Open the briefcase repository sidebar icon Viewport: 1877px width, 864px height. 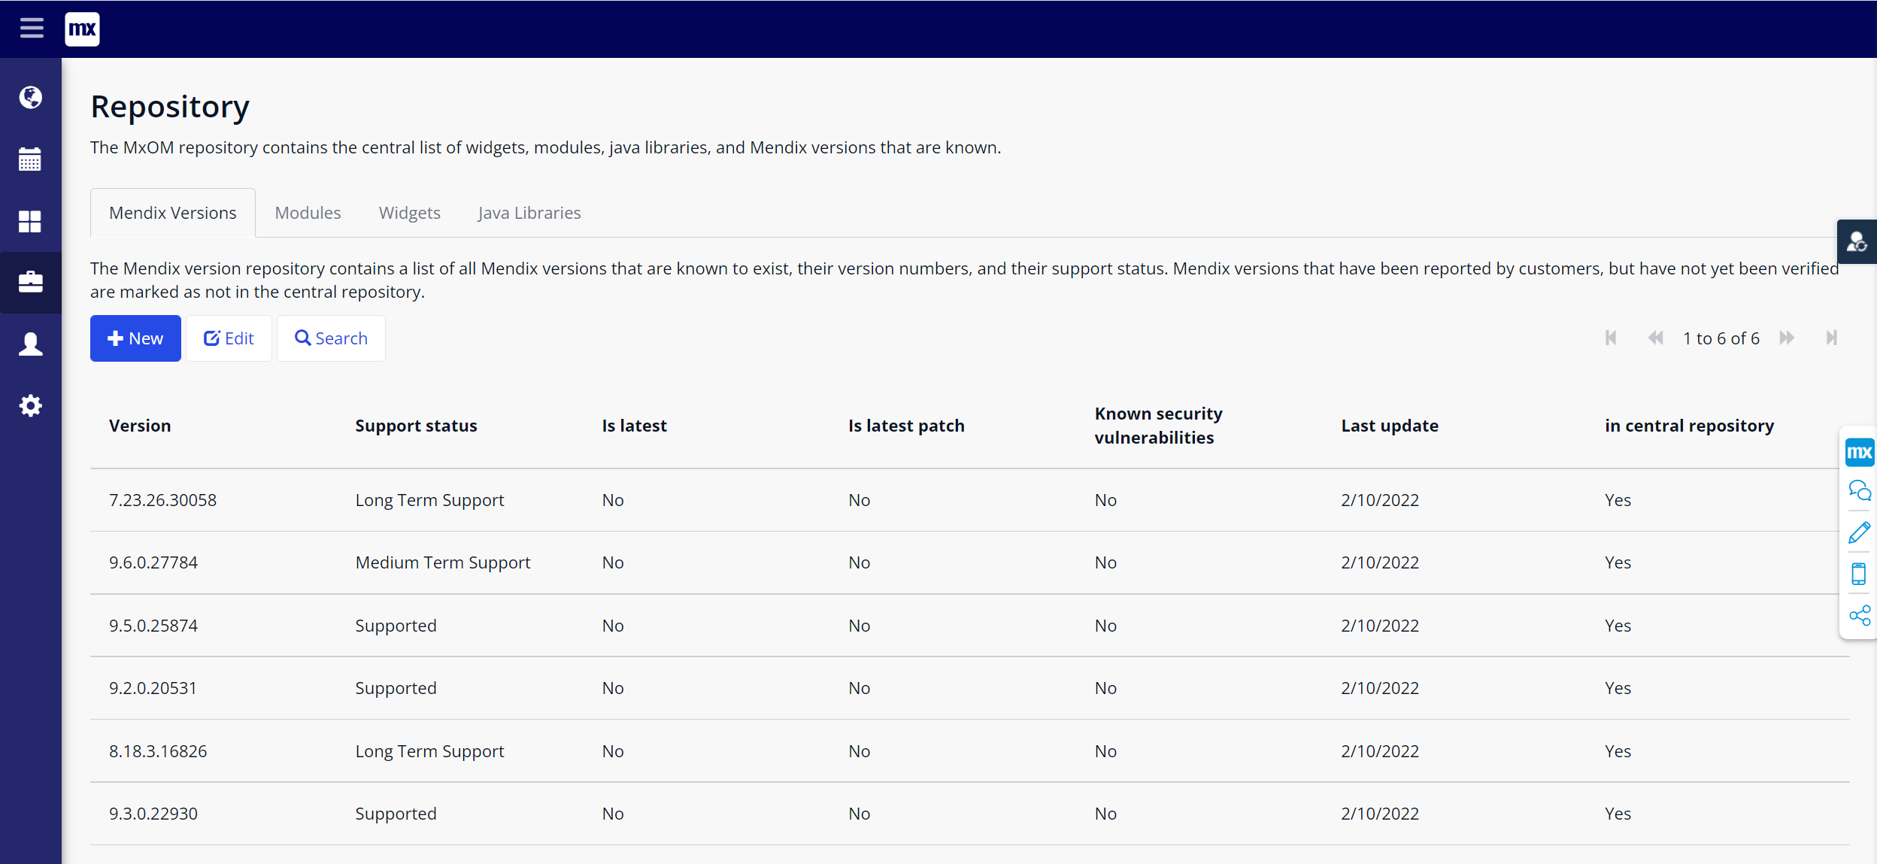coord(31,283)
